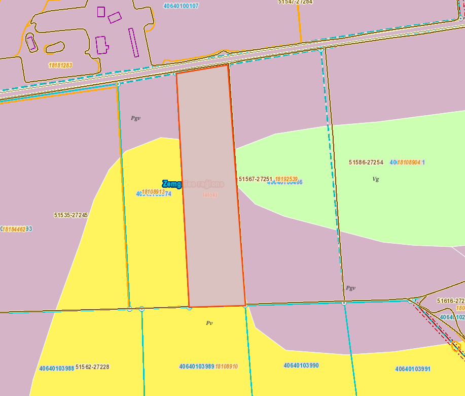Screen dimensions: 465x396
Task: Click the upper-left Pgv marker
Action: coord(135,118)
